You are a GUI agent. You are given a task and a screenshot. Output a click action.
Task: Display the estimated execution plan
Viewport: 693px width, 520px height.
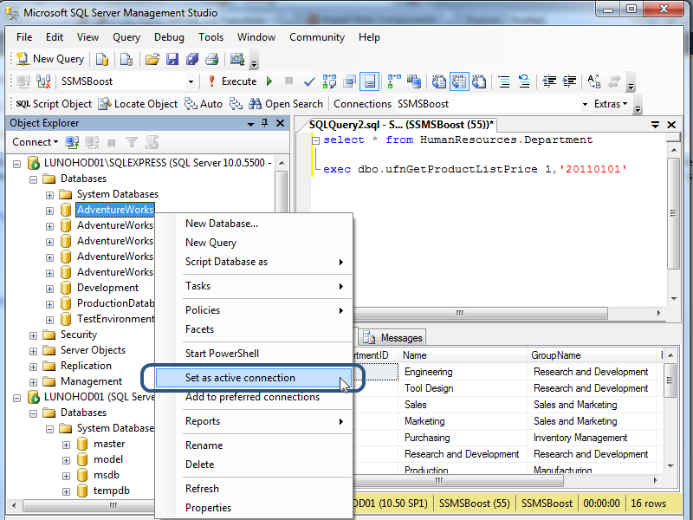click(329, 81)
